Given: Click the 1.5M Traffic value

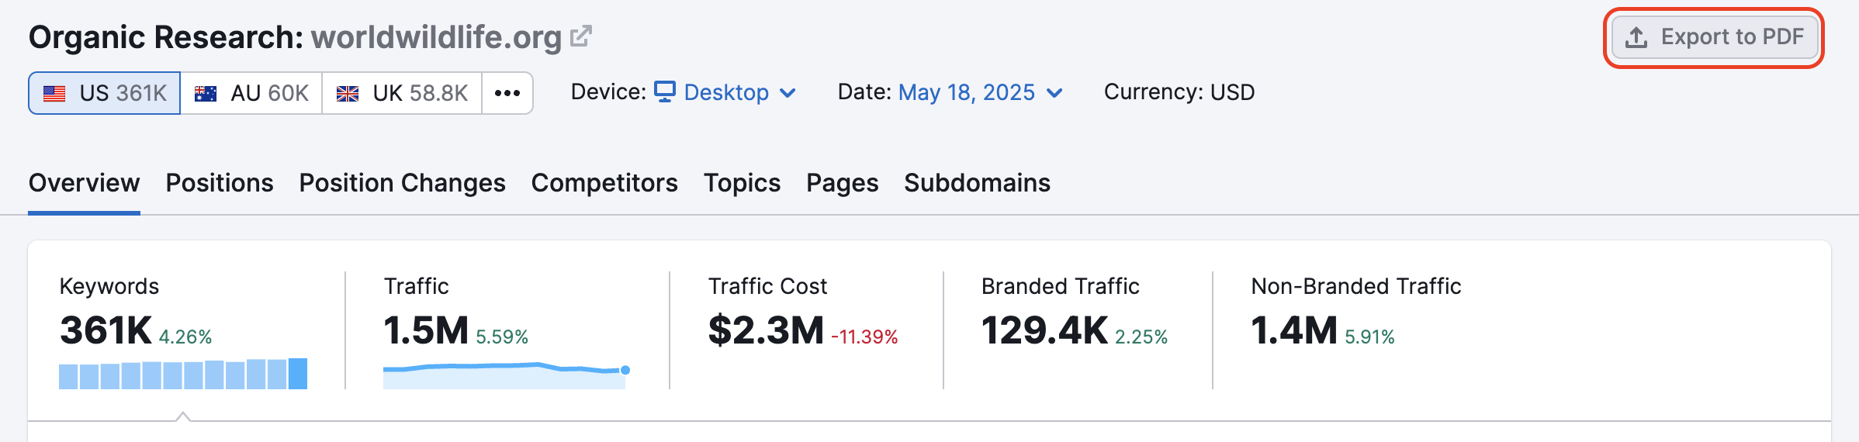Looking at the screenshot, I should 426,331.
